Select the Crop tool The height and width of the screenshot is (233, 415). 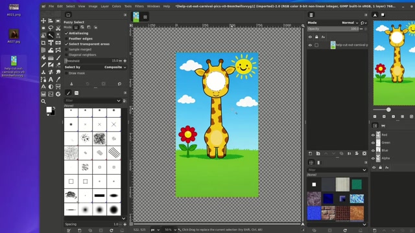tap(43, 43)
